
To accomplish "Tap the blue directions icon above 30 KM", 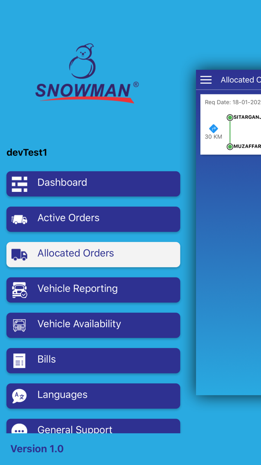I will click(214, 129).
